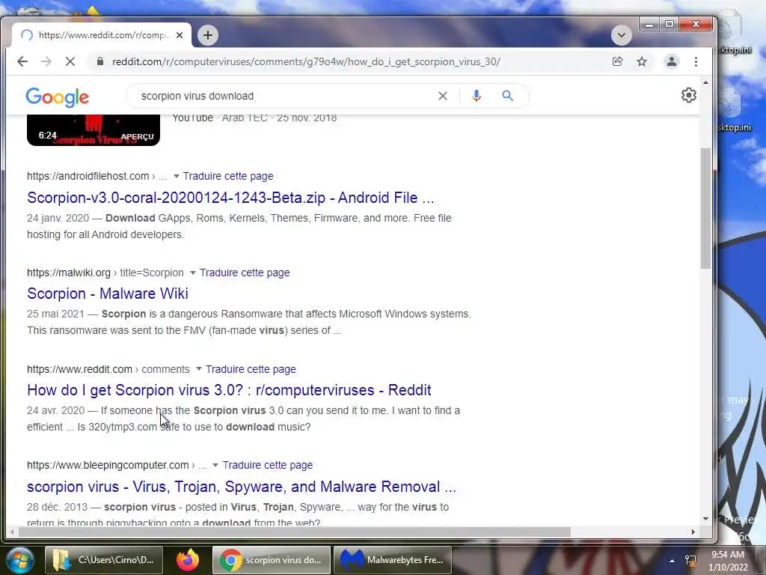The width and height of the screenshot is (766, 575).
Task: Show hidden system tray icons
Action: (x=672, y=561)
